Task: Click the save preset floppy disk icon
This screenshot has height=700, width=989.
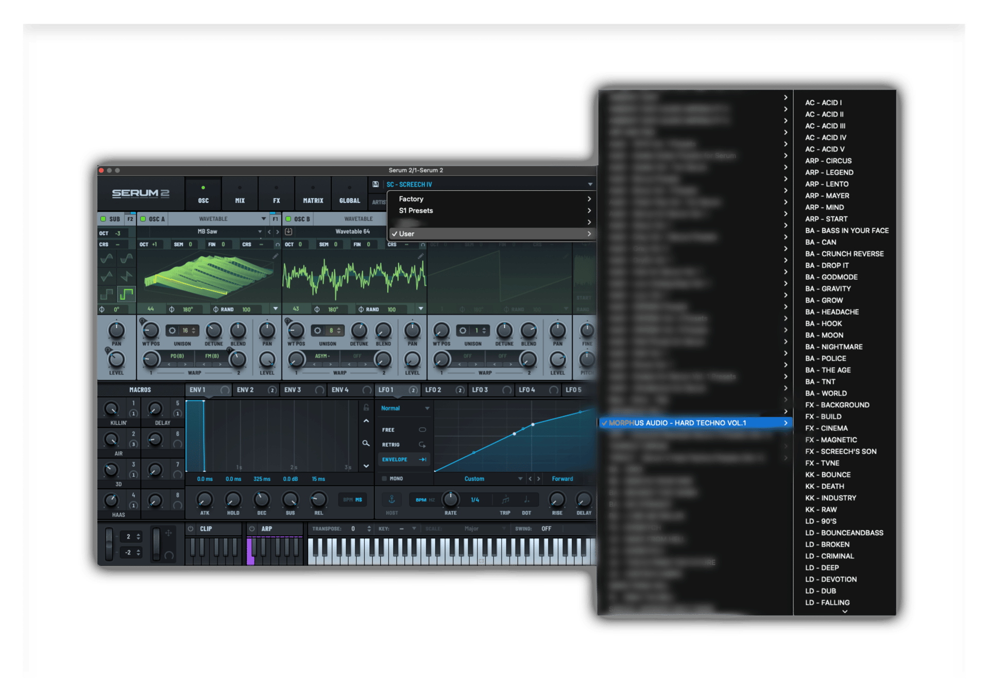Action: (x=376, y=184)
